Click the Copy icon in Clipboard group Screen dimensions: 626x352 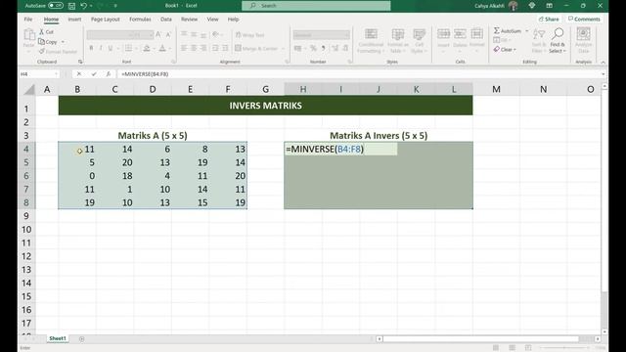(x=41, y=41)
